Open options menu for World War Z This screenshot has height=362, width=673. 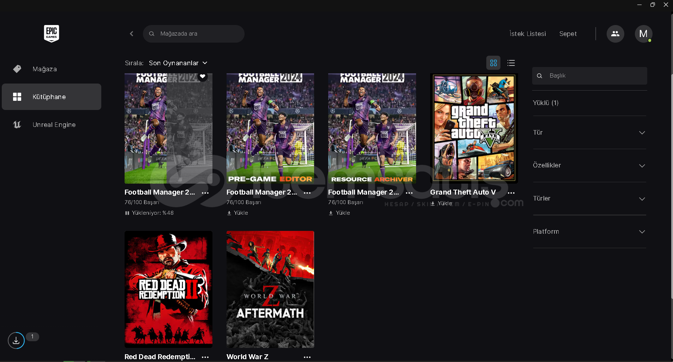coord(307,357)
